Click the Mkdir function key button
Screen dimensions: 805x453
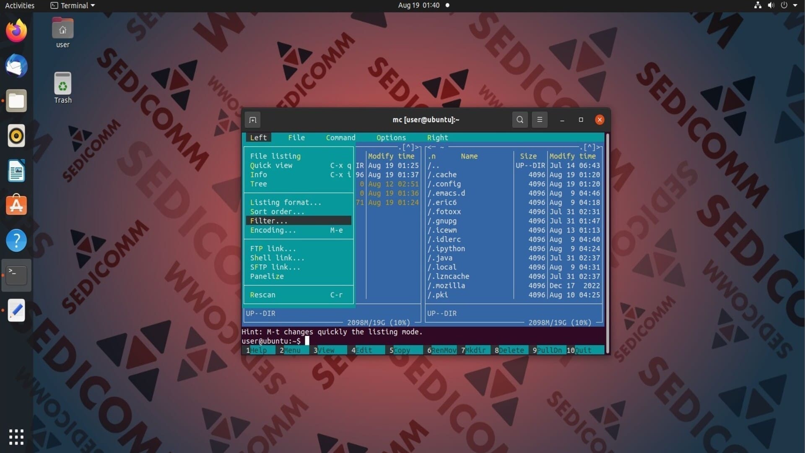[x=475, y=350]
